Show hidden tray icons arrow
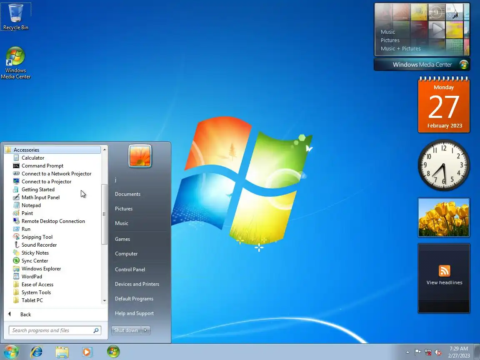 pyautogui.click(x=407, y=352)
